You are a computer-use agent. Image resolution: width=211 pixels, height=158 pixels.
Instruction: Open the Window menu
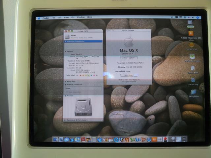click(80, 17)
